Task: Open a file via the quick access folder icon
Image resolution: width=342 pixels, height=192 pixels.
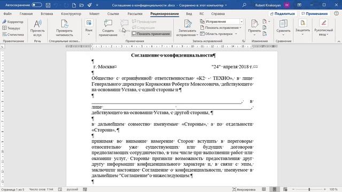Action: (82, 5)
